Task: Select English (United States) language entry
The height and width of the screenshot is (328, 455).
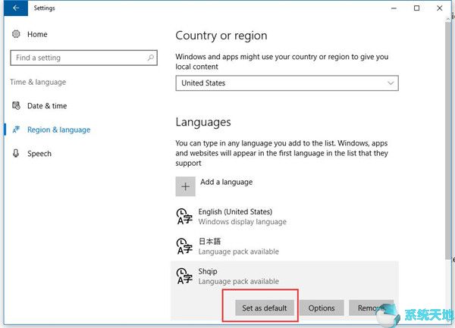Action: (x=284, y=217)
